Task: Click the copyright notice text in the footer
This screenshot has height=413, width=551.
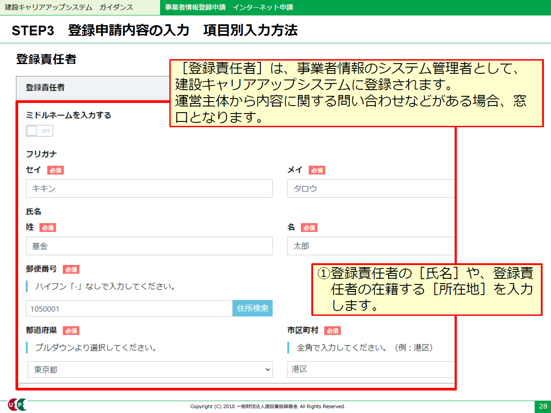Action: pos(268,406)
